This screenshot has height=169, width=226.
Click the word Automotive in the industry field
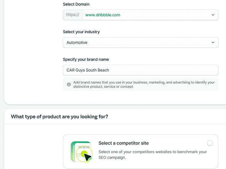click(x=77, y=43)
